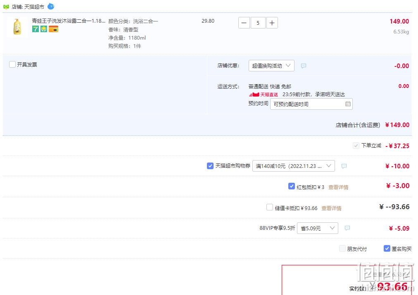
Task: Uncheck the 红包抵扣 ¥3 checkbox
Action: click(291, 186)
